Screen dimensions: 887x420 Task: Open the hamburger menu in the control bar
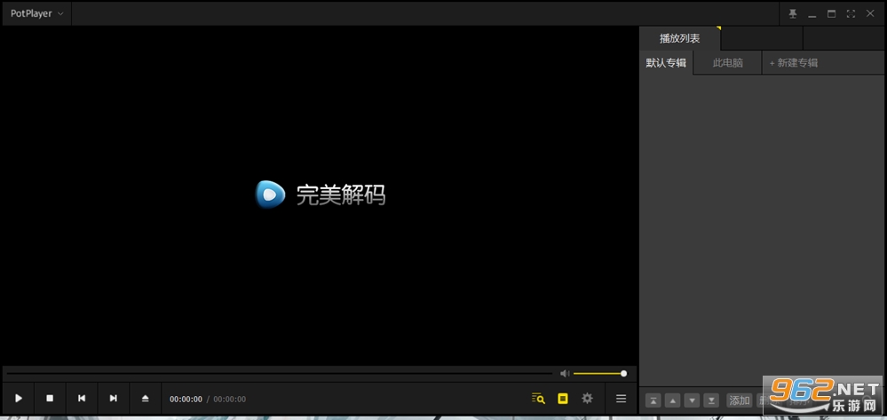(x=621, y=399)
